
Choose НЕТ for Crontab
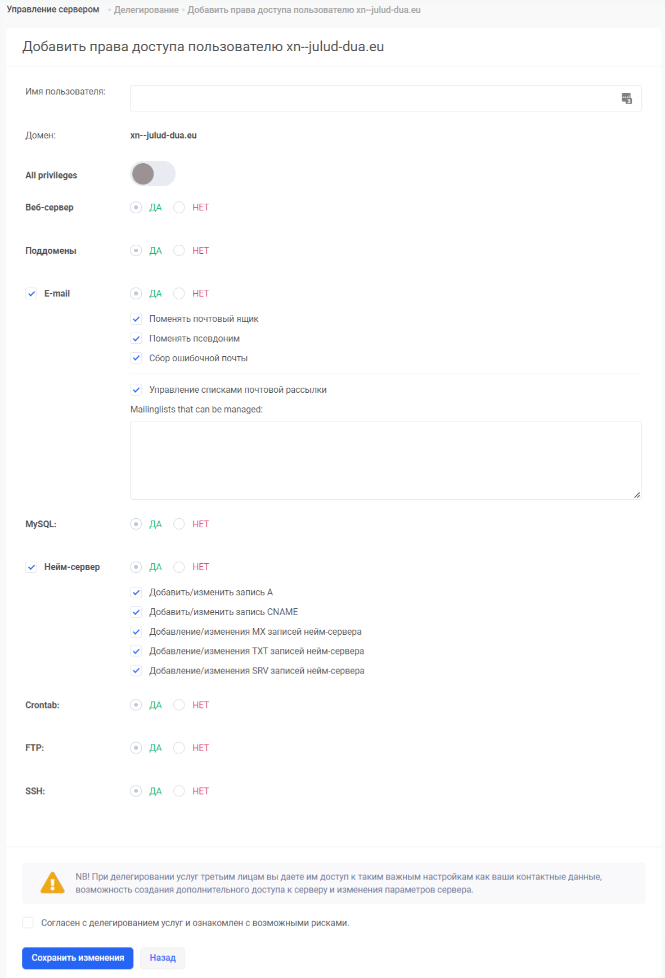click(179, 705)
